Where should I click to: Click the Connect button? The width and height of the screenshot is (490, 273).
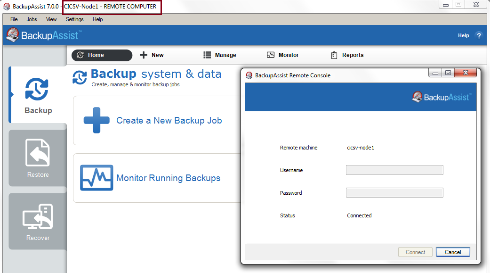point(415,252)
